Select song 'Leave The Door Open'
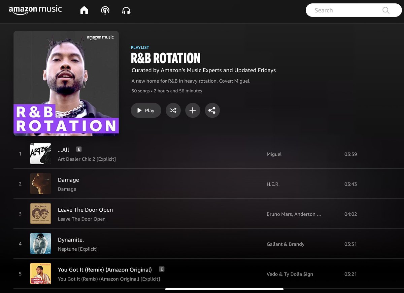The image size is (404, 293). pyautogui.click(x=85, y=210)
